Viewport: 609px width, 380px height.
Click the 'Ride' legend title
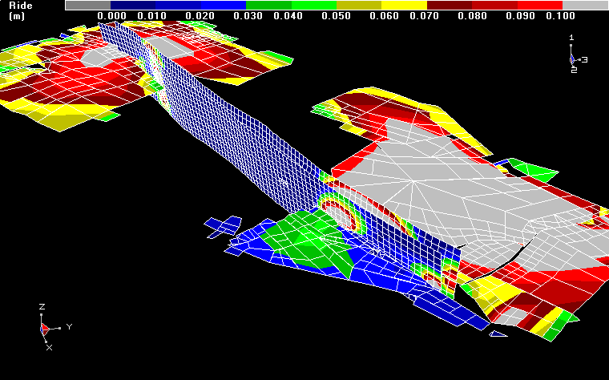pyautogui.click(x=21, y=6)
